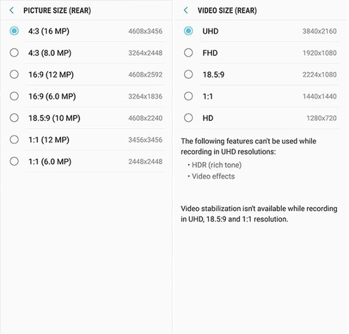This screenshot has width=349, height=334.
Task: Choose the 1:1 (12 MP) picture option
Action: point(14,140)
